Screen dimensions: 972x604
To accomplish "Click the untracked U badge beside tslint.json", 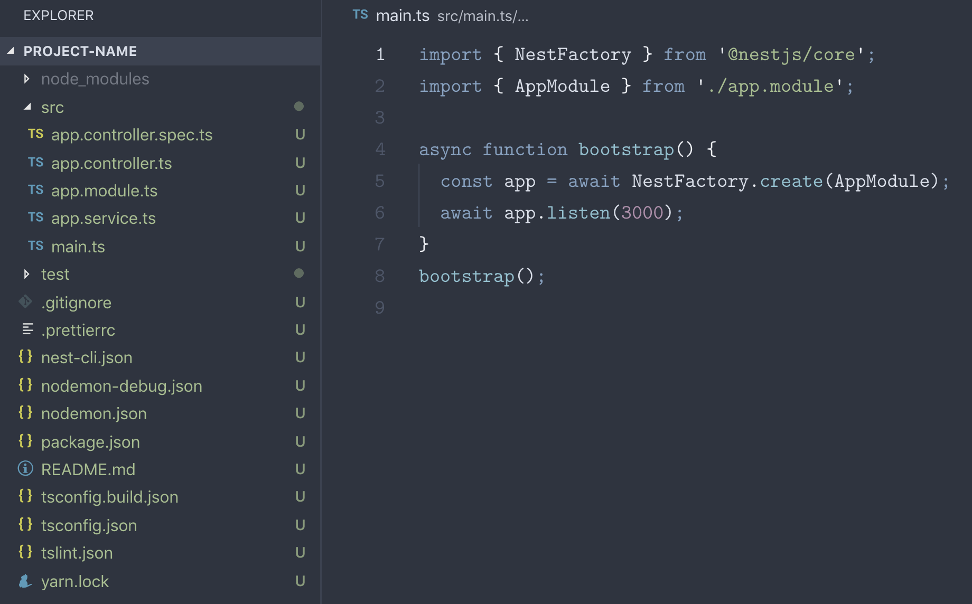I will coord(300,552).
